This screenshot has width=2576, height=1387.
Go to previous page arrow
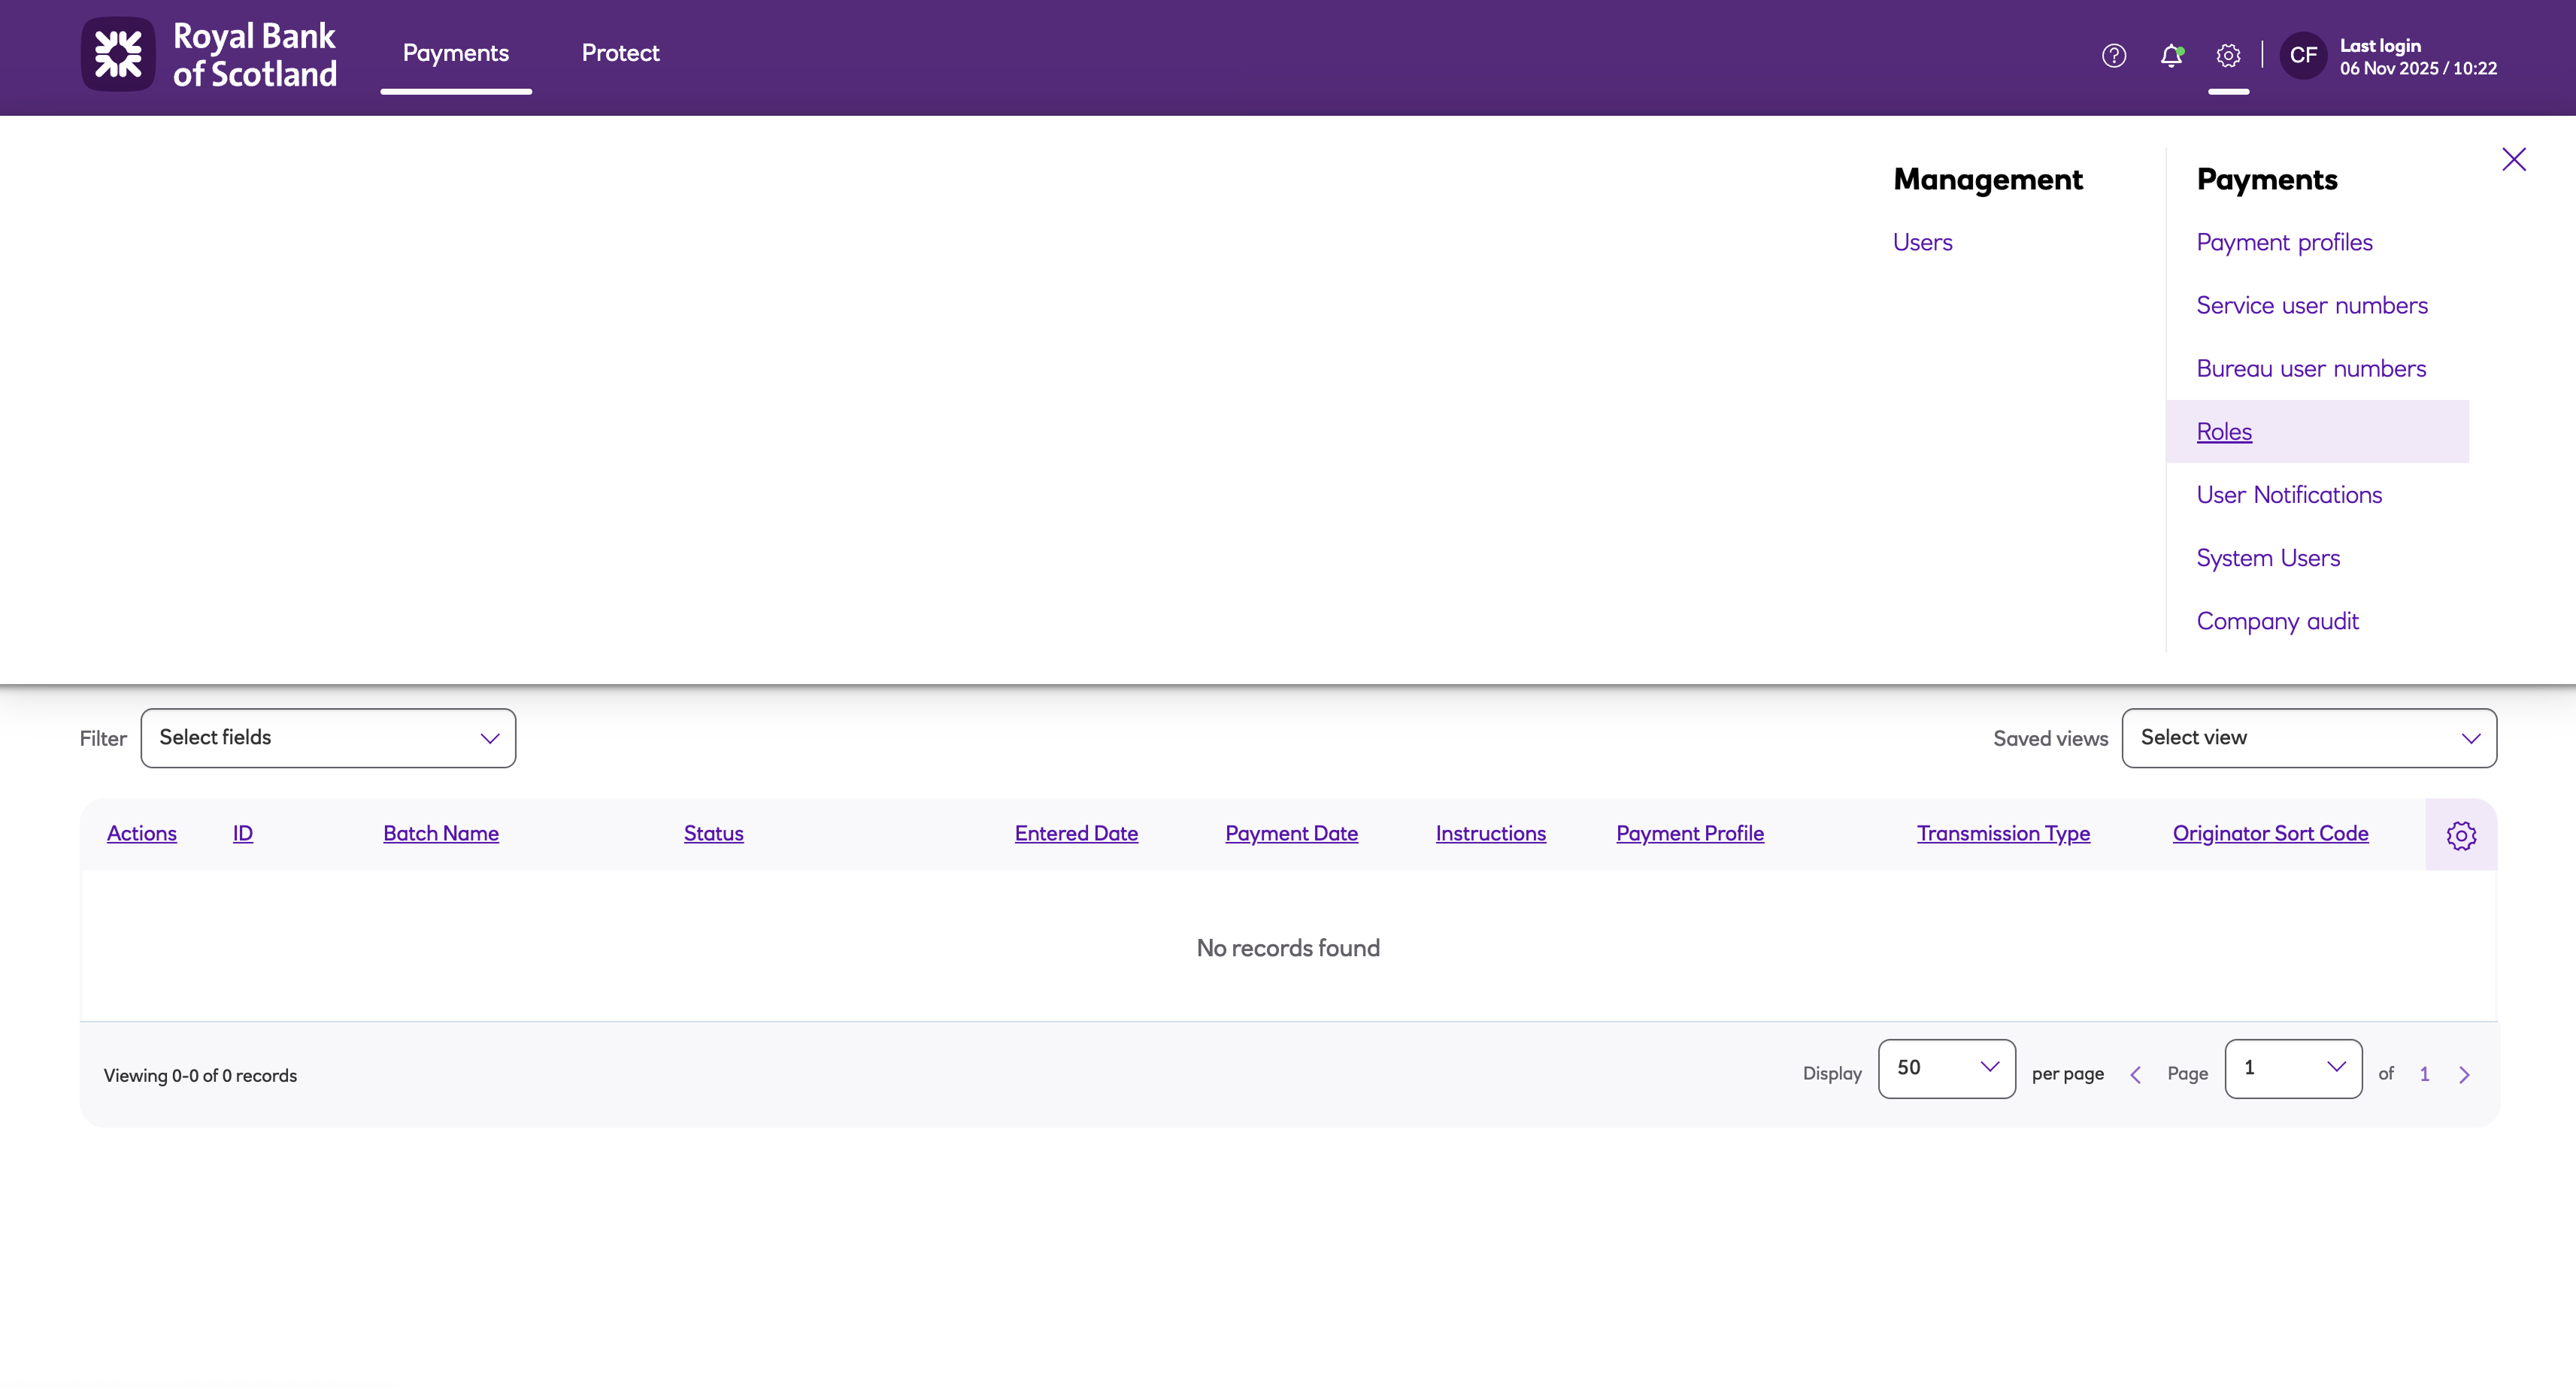(x=2135, y=1074)
